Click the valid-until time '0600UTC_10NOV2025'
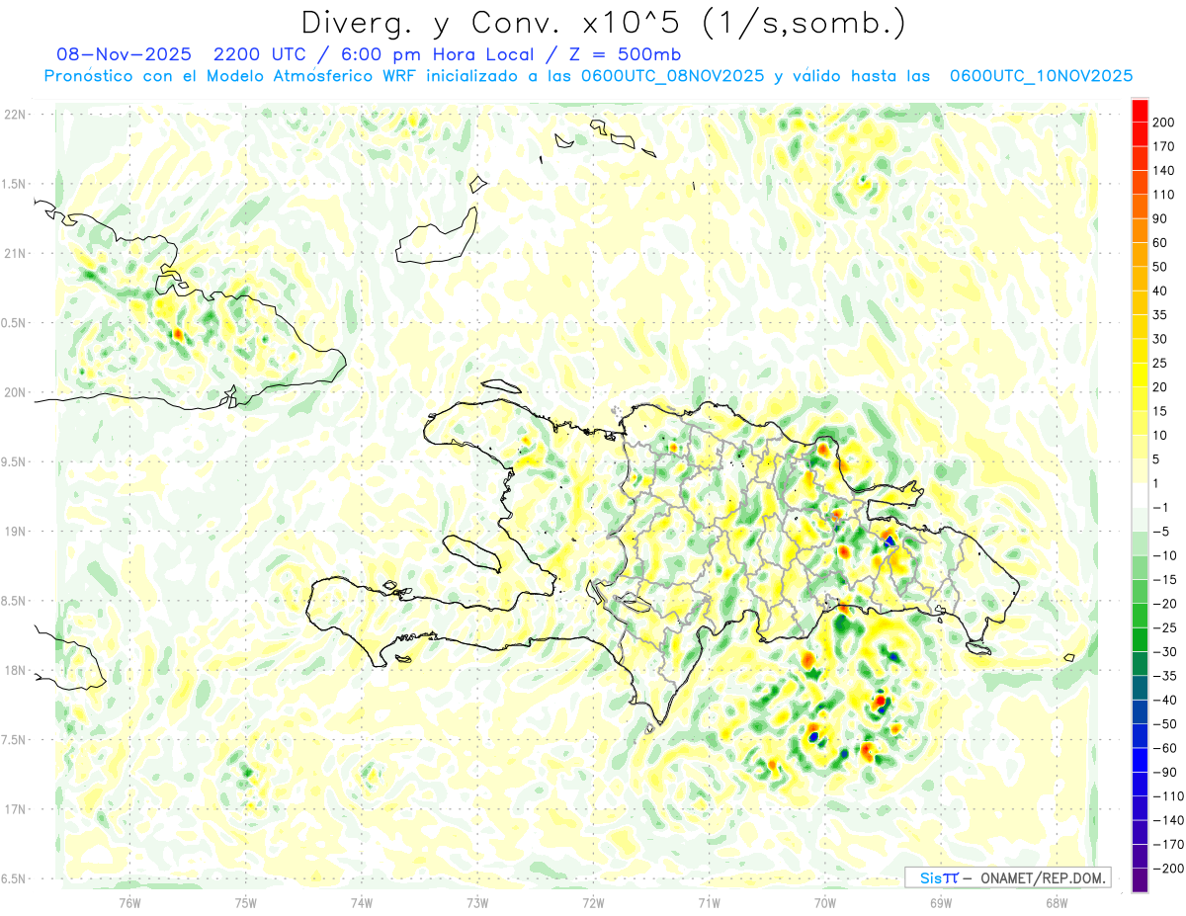 click(x=1041, y=76)
